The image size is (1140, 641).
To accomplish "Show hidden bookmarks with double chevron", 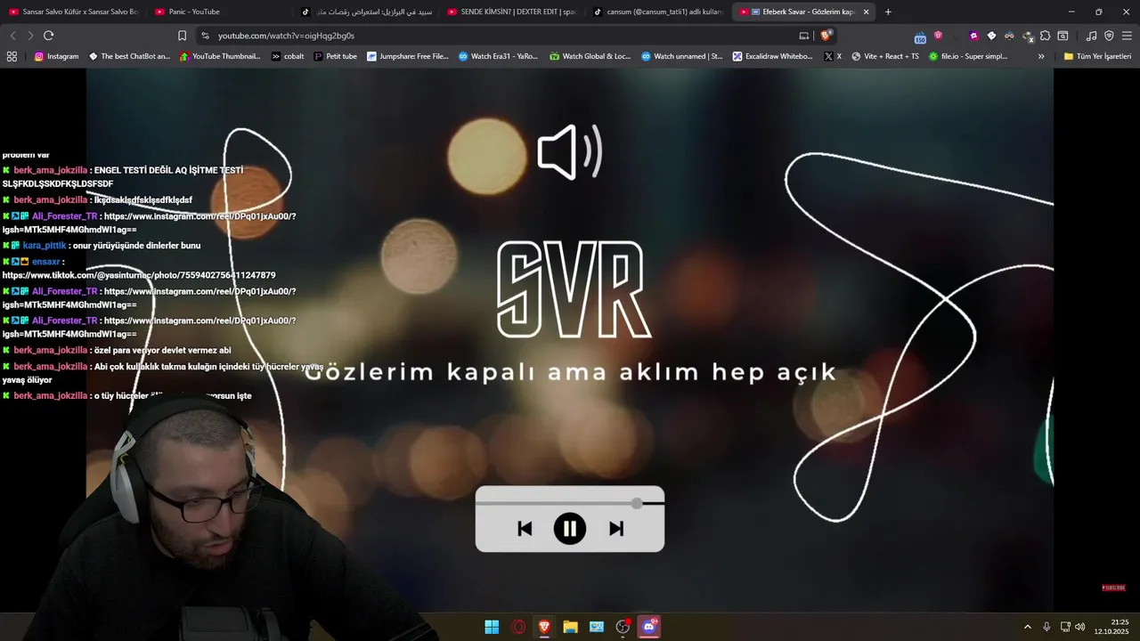I will click(1041, 56).
